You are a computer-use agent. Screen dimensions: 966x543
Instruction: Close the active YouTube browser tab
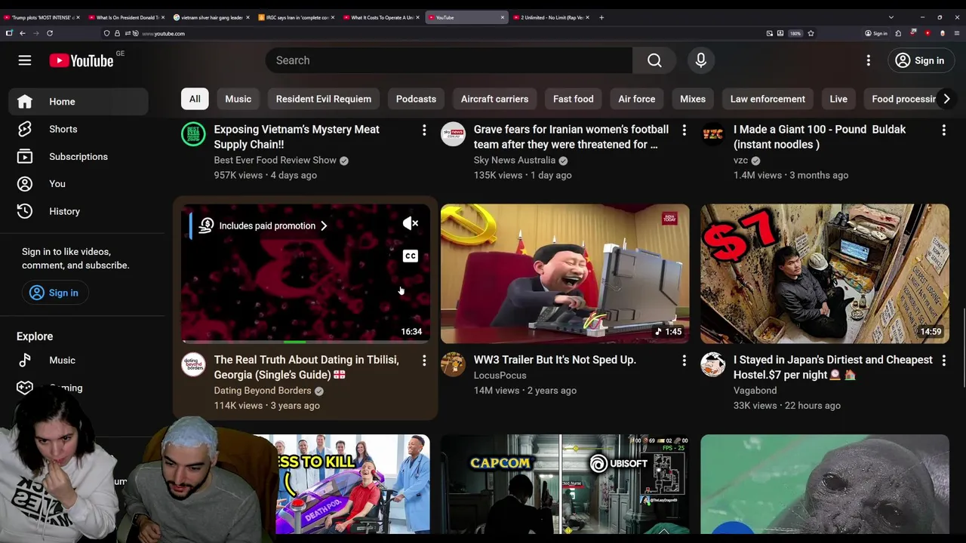[x=503, y=17]
